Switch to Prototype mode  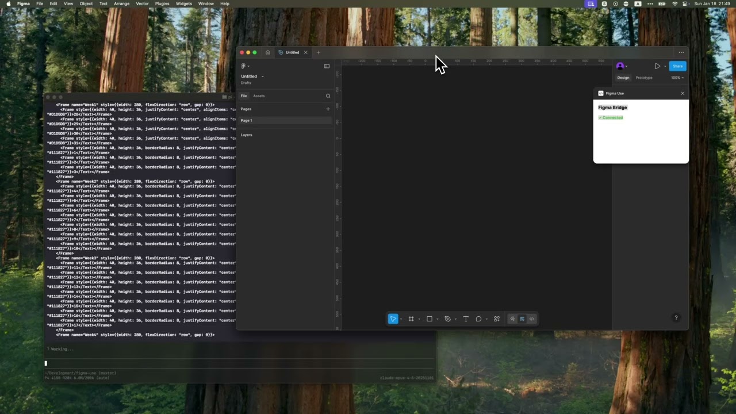tap(643, 78)
